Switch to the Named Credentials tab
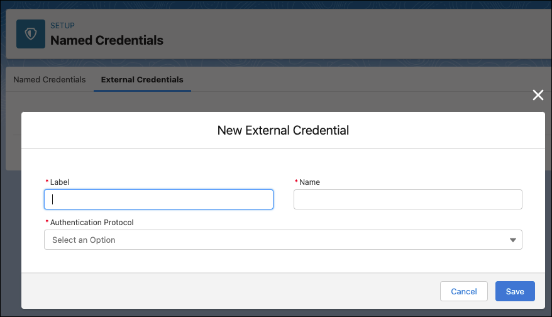 pos(50,80)
